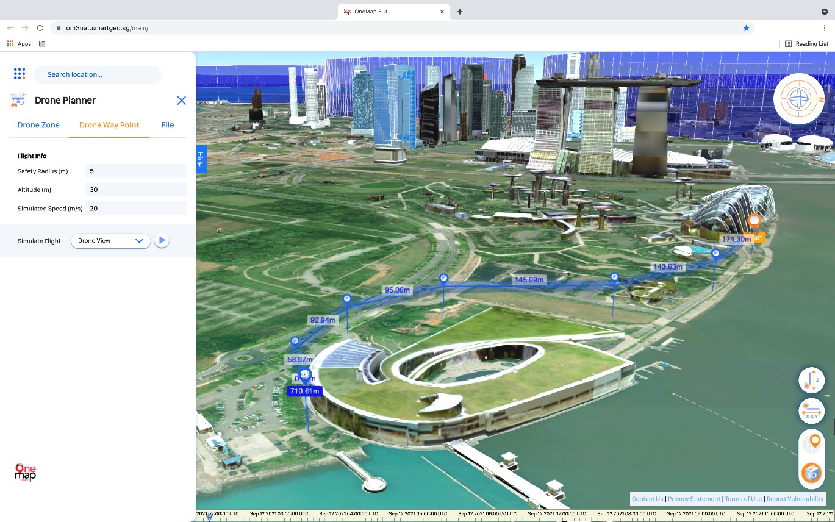Open the Drone View dropdown

110,240
